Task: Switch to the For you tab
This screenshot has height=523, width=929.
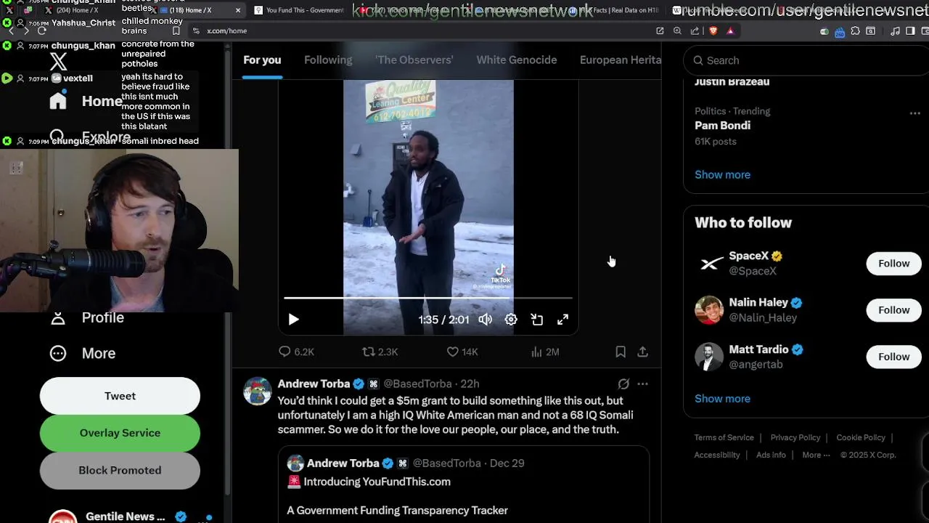Action: [x=262, y=60]
